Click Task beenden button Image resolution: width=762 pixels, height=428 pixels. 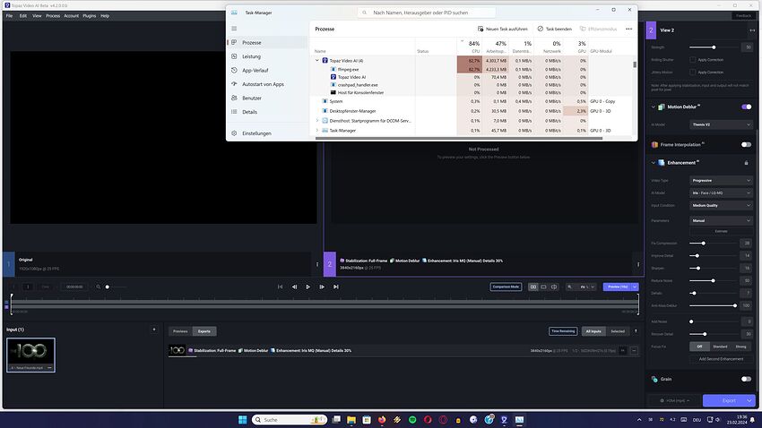(x=555, y=30)
